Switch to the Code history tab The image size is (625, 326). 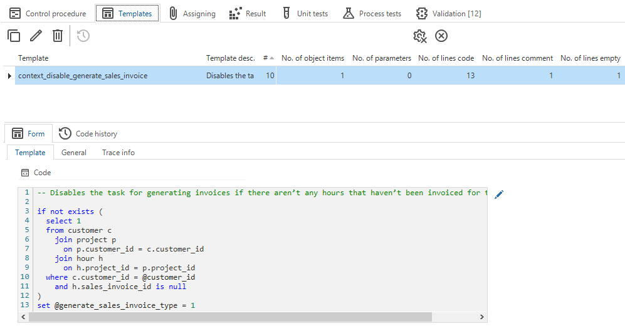click(x=88, y=133)
